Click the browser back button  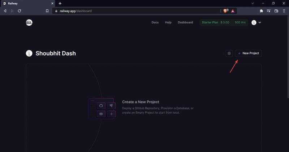(x=5, y=11)
